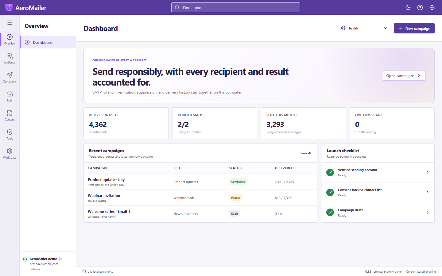Expand Verified sending account checklist item
Viewport: 442px width, 276px height.
click(x=378, y=172)
